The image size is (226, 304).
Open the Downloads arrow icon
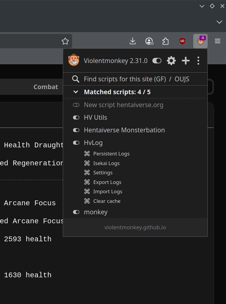[x=133, y=41]
